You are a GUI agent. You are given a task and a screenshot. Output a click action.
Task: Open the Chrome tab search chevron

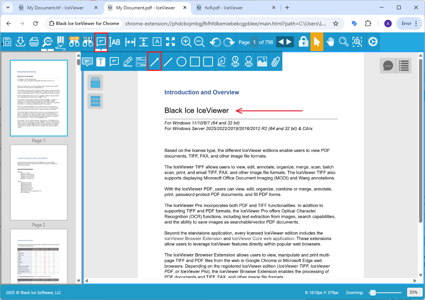8,7
